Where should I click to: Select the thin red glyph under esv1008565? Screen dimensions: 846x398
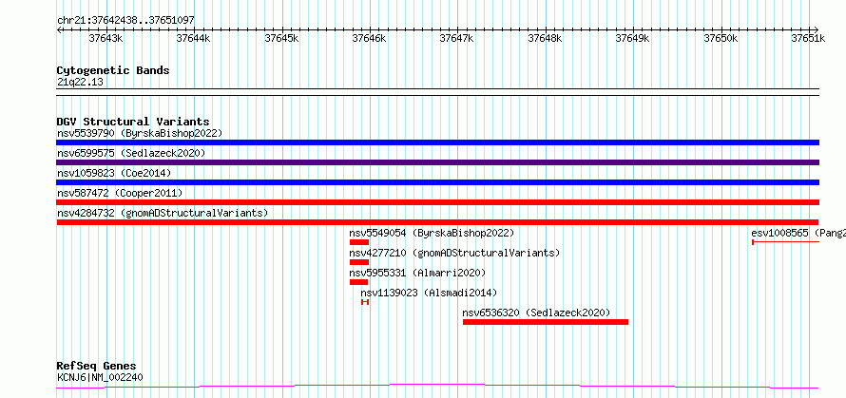point(785,242)
